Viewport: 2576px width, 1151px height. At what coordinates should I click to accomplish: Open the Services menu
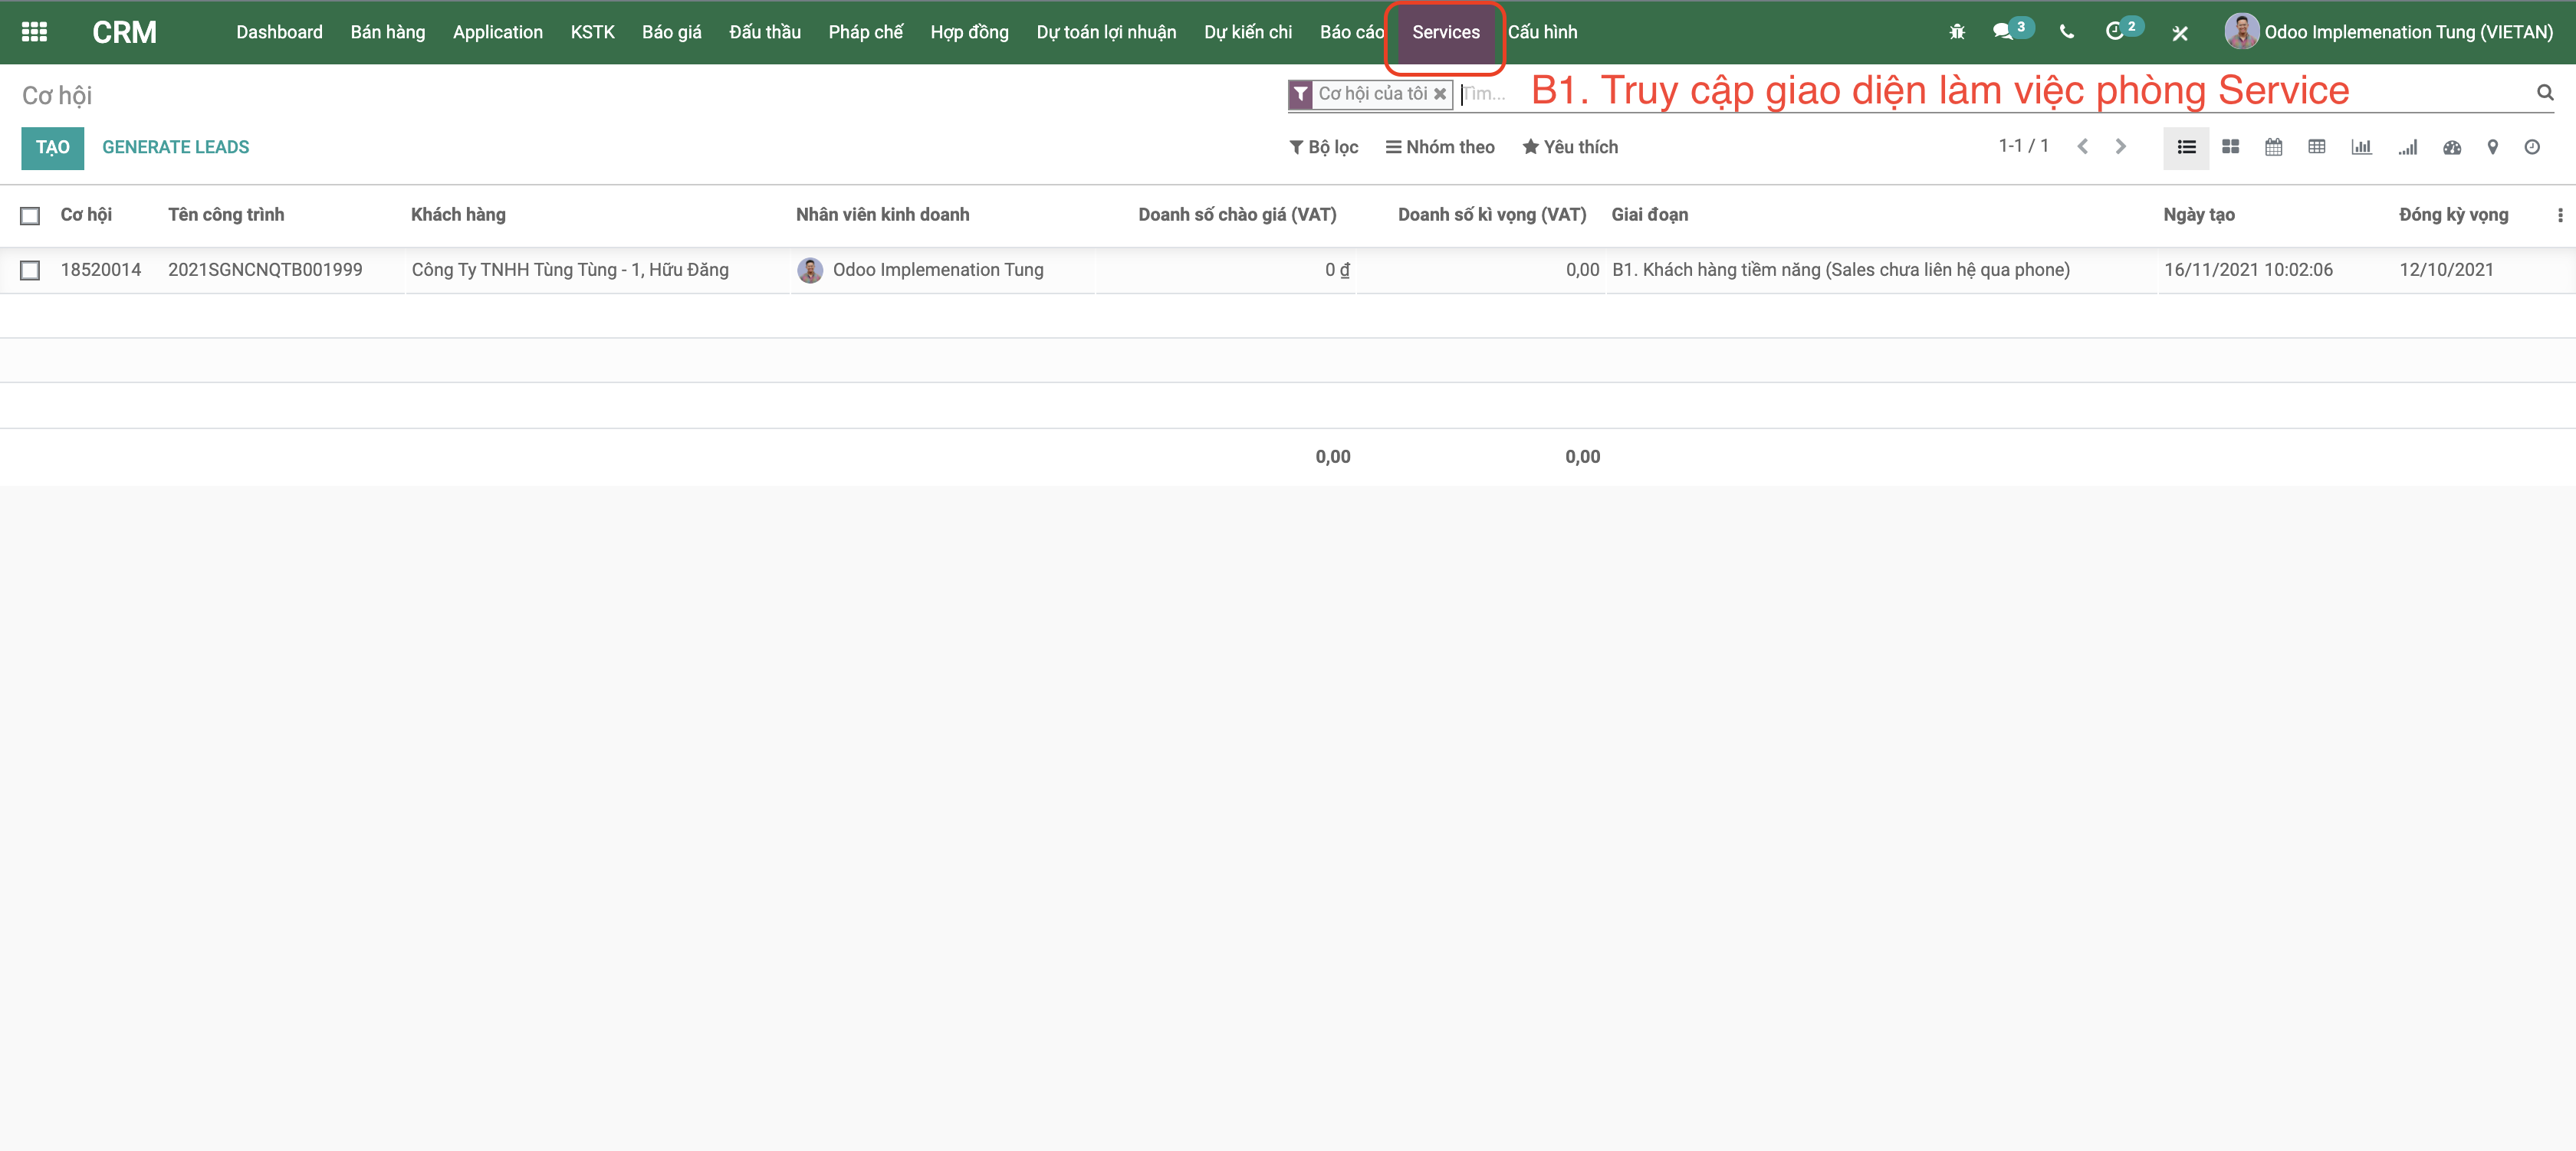click(x=1445, y=32)
